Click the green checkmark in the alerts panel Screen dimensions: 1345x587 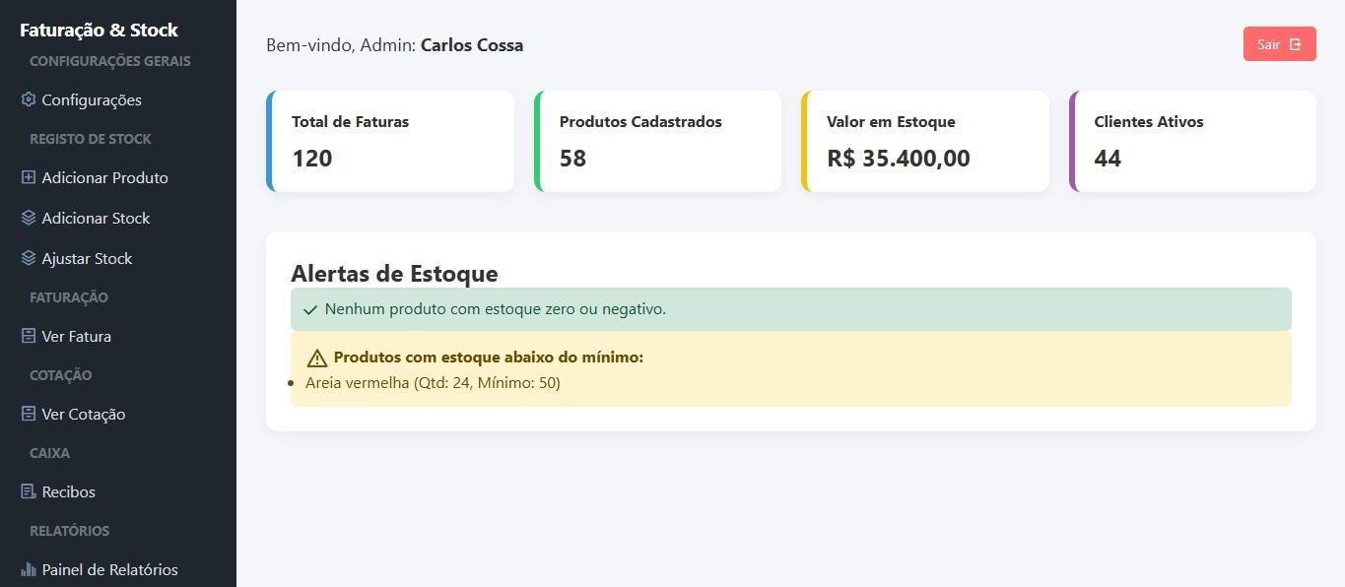click(x=310, y=309)
